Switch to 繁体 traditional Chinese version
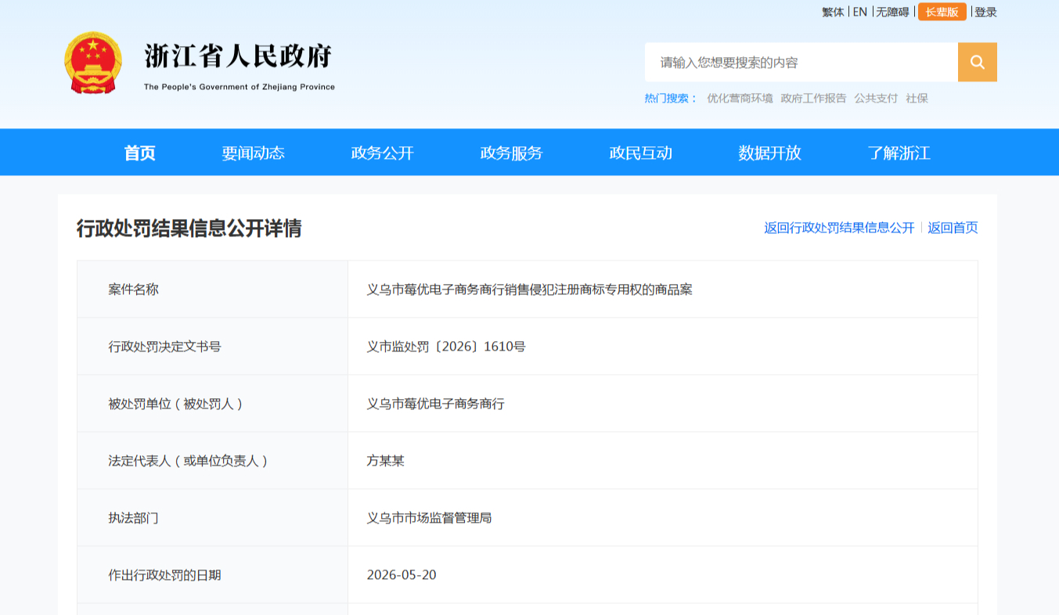The height and width of the screenshot is (615, 1059). 833,12
